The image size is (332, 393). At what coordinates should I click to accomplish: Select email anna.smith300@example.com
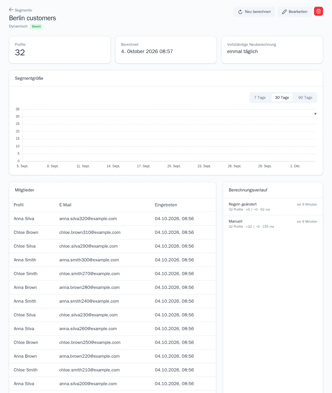point(89,260)
